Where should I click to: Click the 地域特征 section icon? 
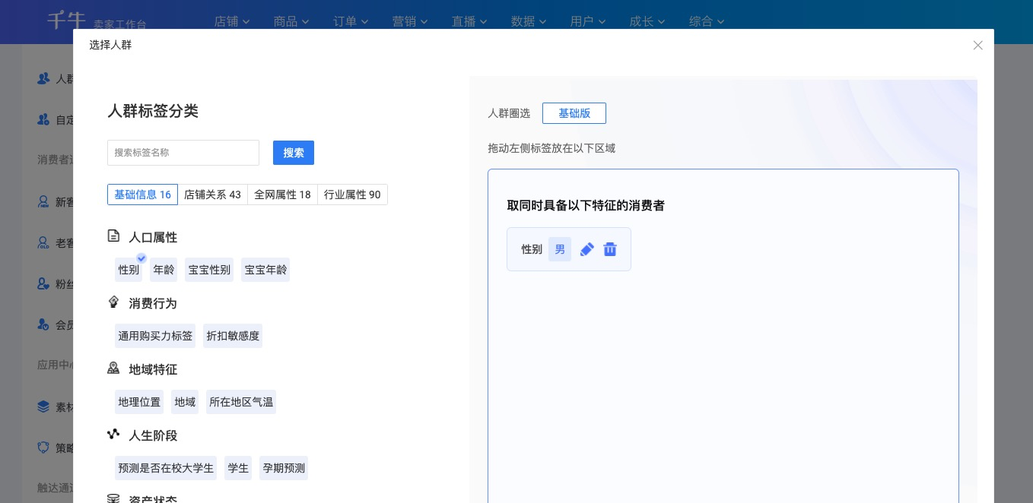(113, 369)
